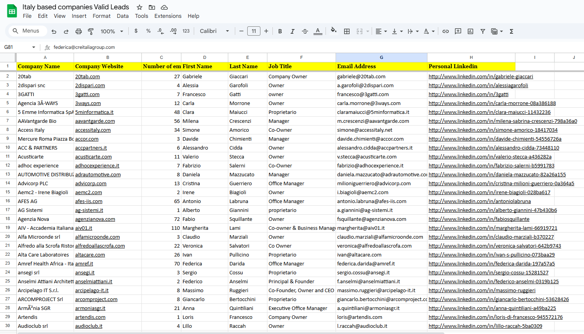Open text rotation dropdown
Screen dimensions: 584x334
tap(429, 31)
